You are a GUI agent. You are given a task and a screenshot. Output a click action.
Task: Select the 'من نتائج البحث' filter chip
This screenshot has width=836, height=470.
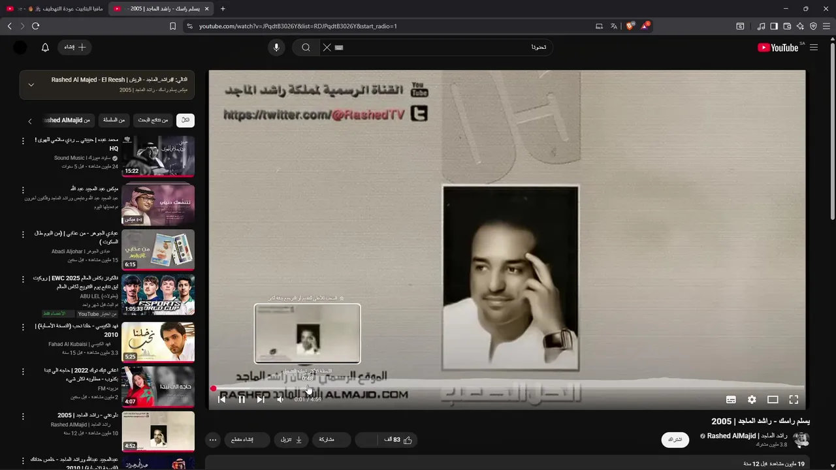pyautogui.click(x=153, y=120)
